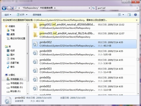Expand the view options dropdown arrow
This screenshot has height=106, width=141.
[x=123, y=15]
